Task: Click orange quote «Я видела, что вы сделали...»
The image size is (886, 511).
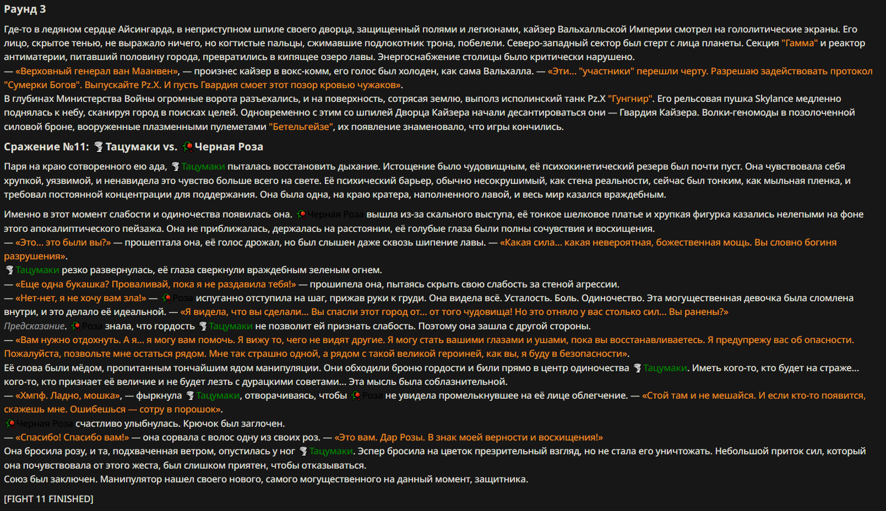Action: pos(454,312)
